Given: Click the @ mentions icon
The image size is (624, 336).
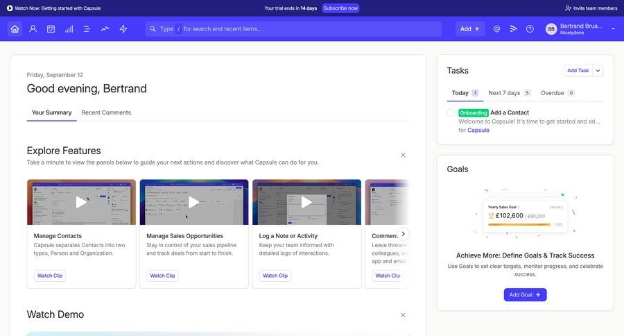Looking at the screenshot, I should pos(496,29).
